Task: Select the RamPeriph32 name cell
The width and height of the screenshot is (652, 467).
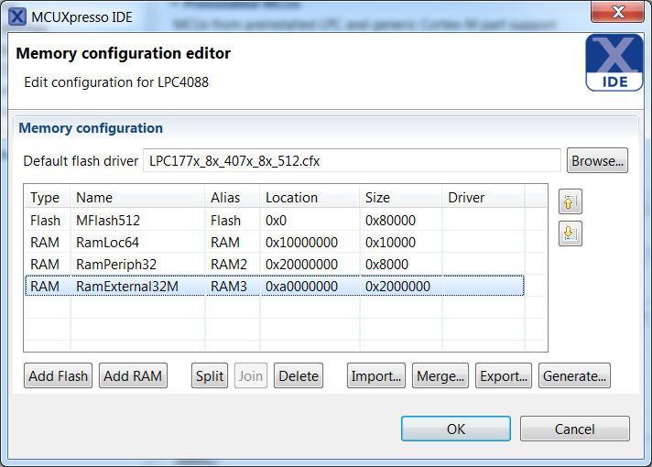Action: [x=137, y=265]
